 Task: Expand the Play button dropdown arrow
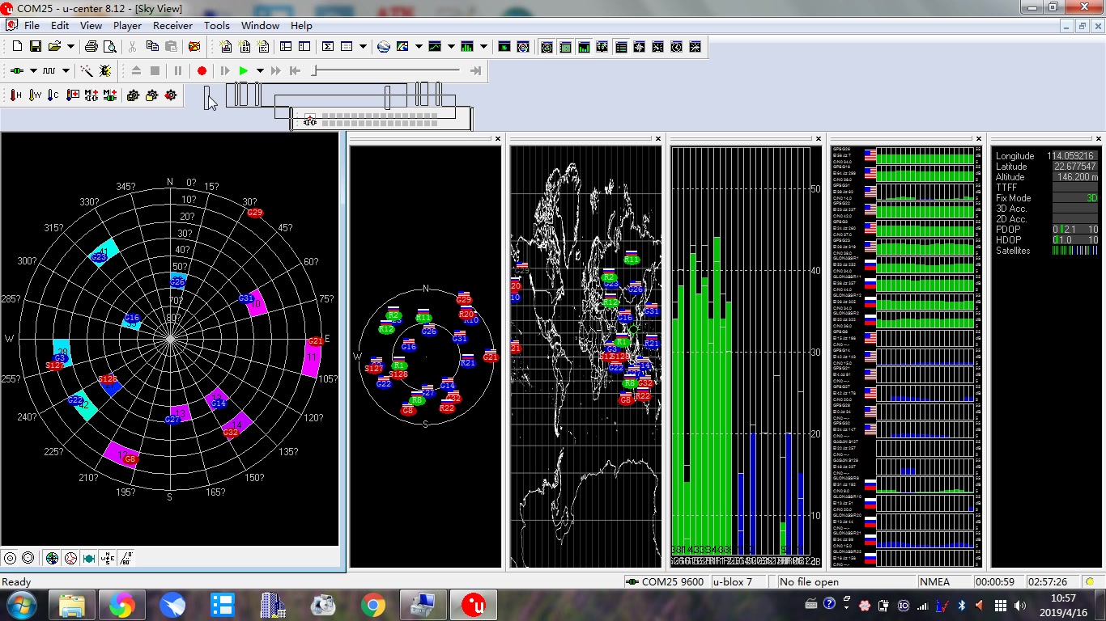(x=260, y=71)
